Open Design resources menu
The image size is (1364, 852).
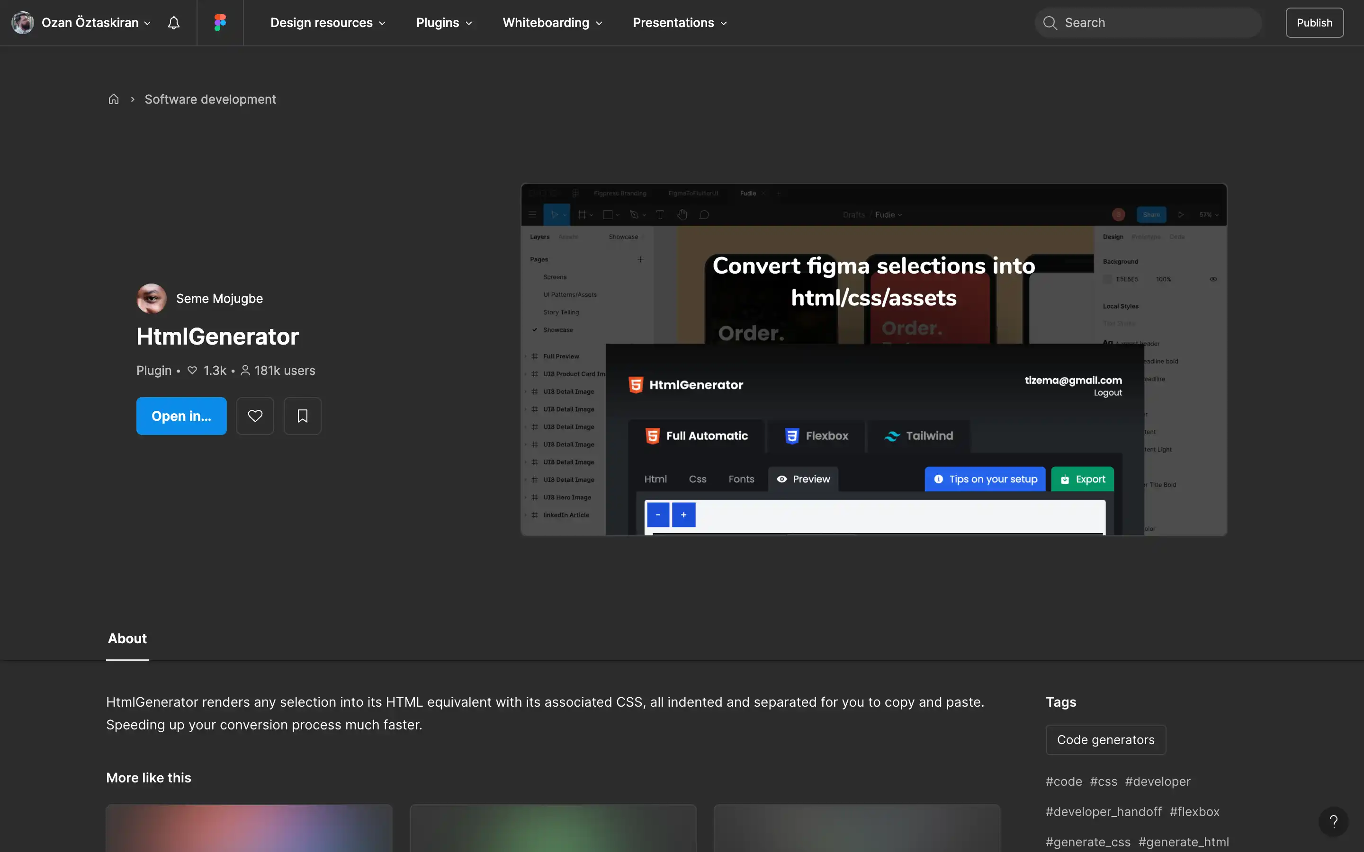point(327,23)
